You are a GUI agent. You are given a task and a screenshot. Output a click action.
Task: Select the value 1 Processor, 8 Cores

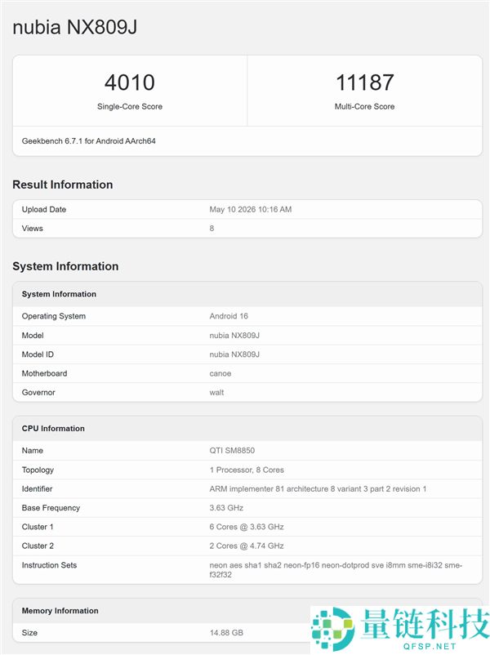(247, 470)
